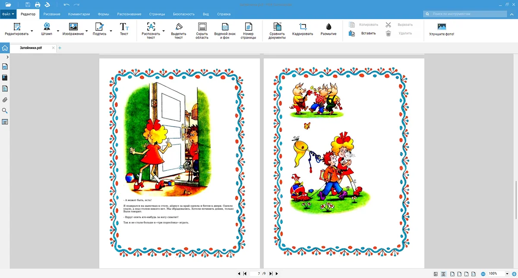The height and width of the screenshot is (278, 518).
Task: Redo the last action
Action: 76,4
